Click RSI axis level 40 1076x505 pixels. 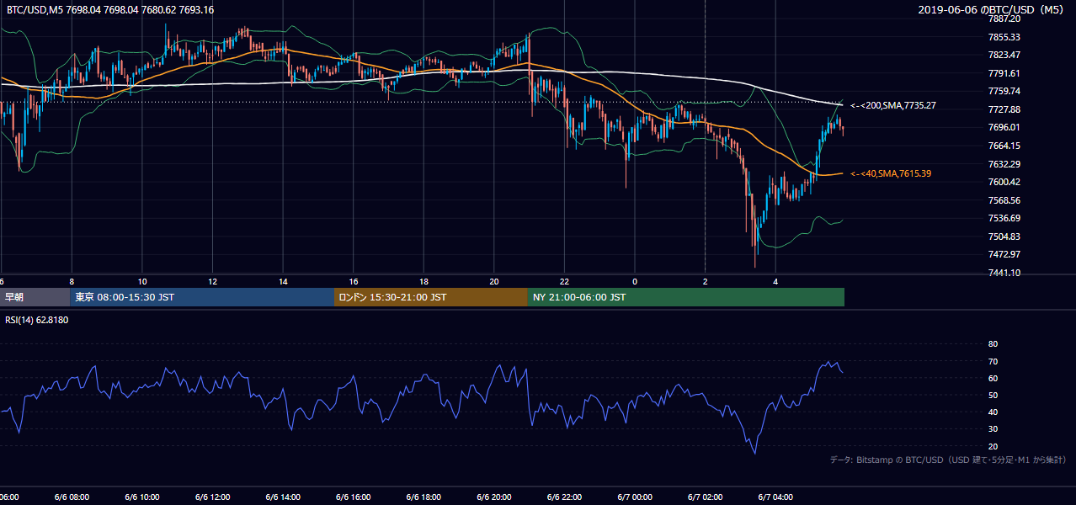[x=993, y=412]
